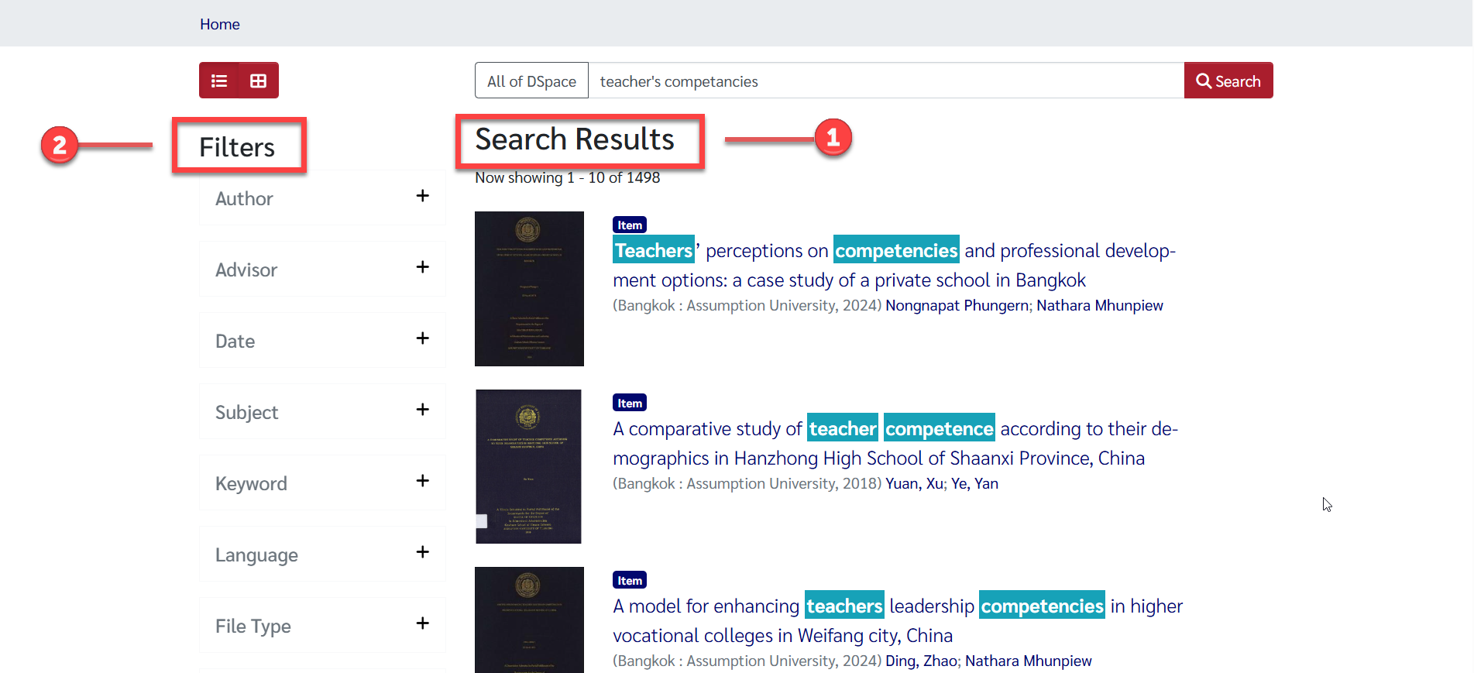Switch to grid view layout
Viewport: 1474px width, 673px height.
(x=258, y=81)
